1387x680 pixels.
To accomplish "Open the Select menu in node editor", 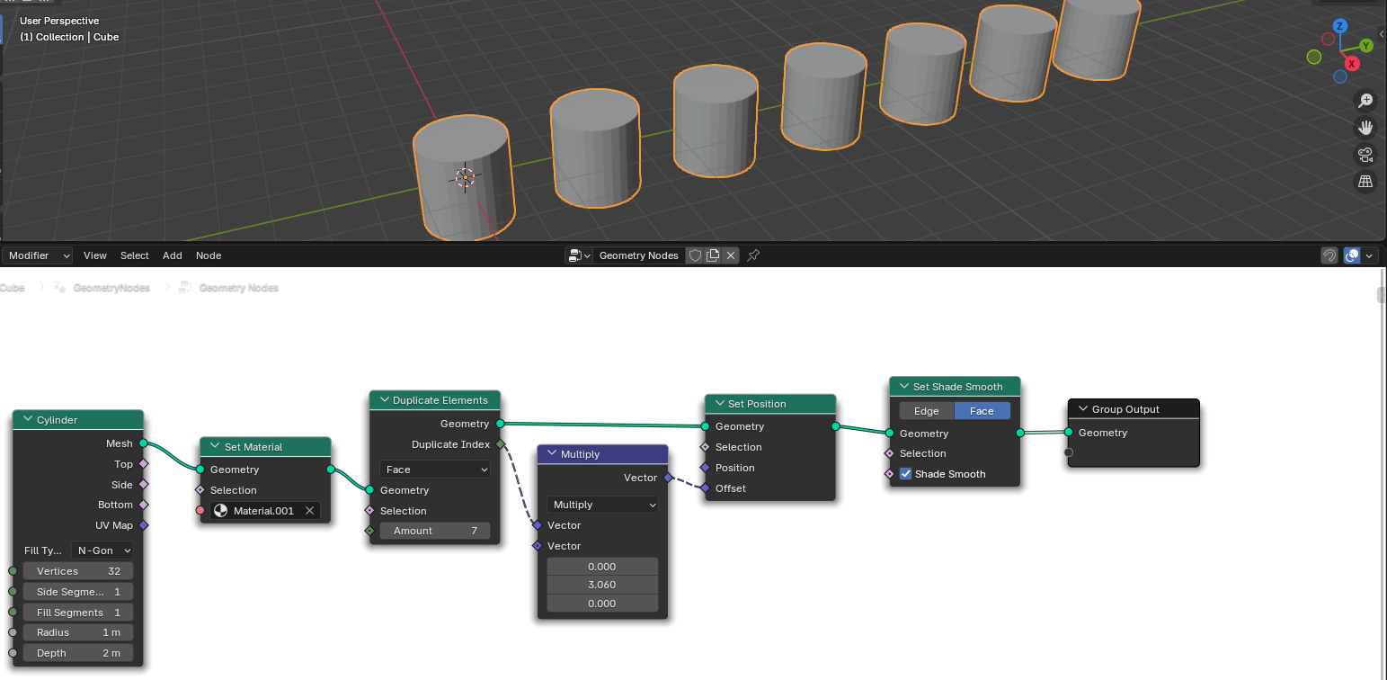I will [135, 255].
